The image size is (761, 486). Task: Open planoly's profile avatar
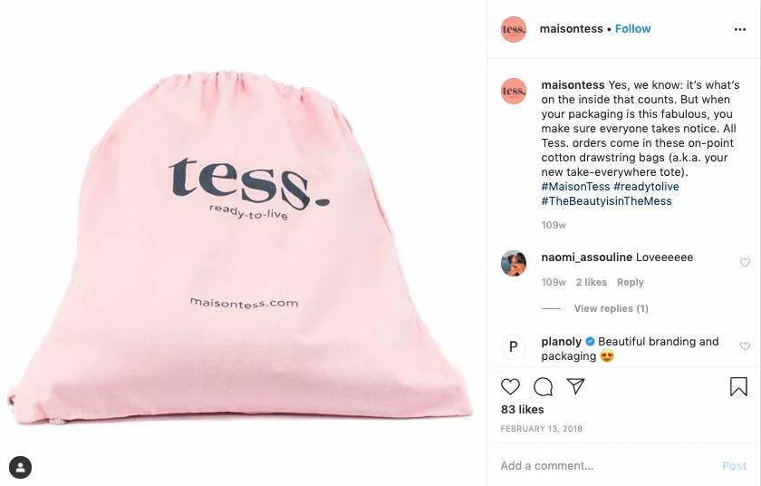[514, 346]
